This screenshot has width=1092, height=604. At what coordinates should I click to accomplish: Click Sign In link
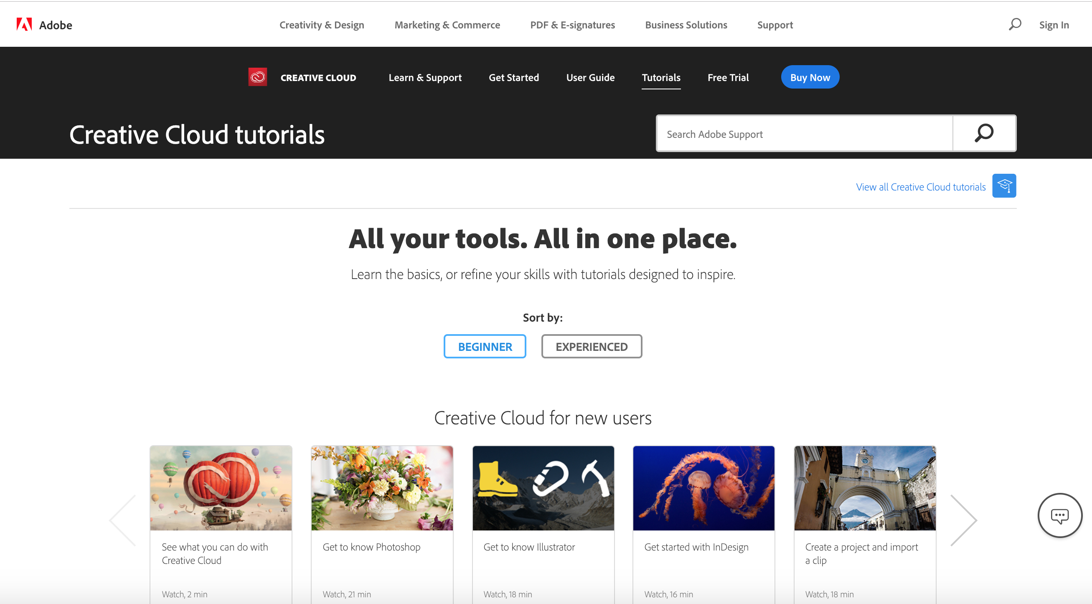click(1054, 25)
